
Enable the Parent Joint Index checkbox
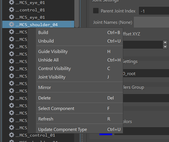pos(96,11)
